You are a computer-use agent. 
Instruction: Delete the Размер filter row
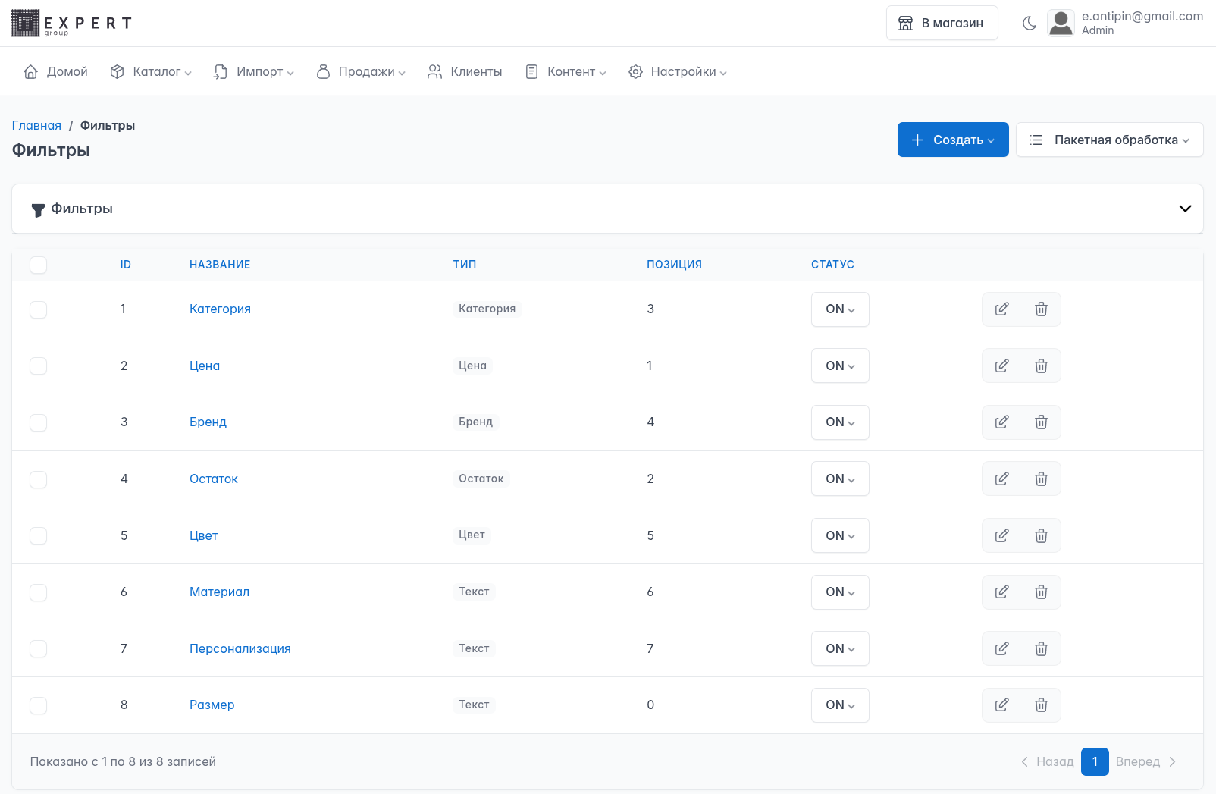1041,705
